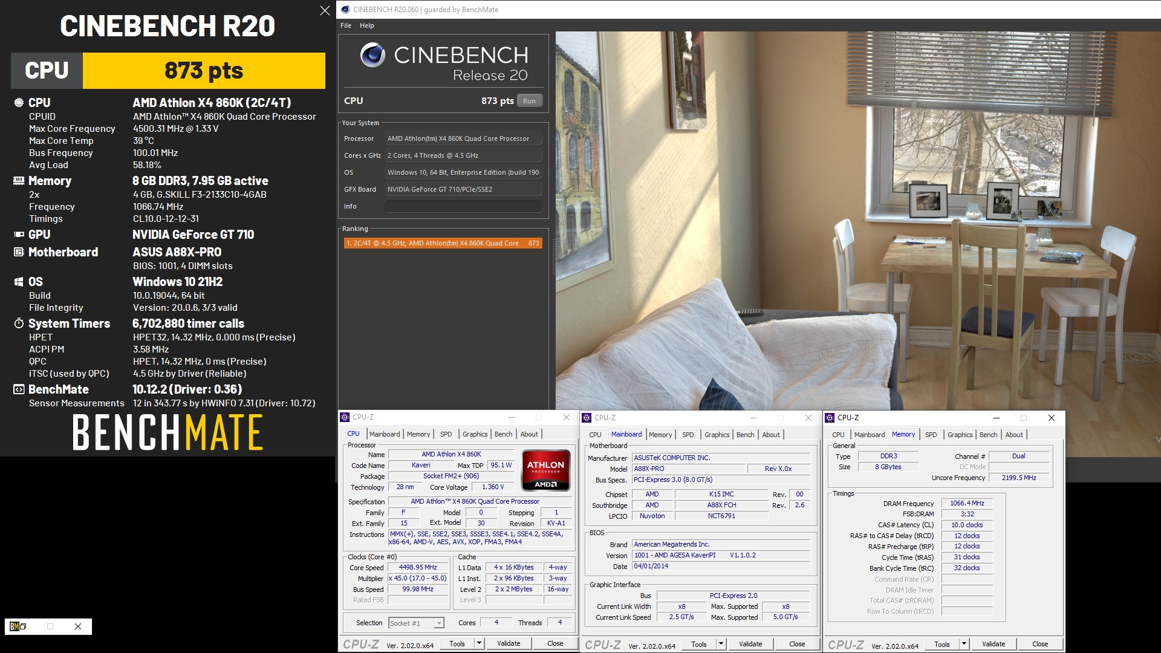Click the BIOS Version field in CPU-Z
This screenshot has width=1161, height=653.
721,555
